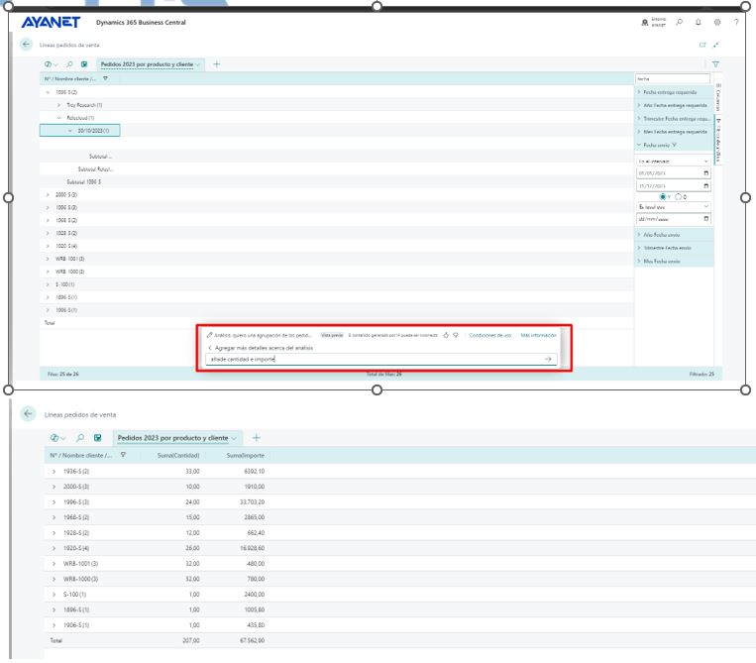Collapse the Rolocloud (1) group row
The width and height of the screenshot is (756, 663).
tap(58, 117)
